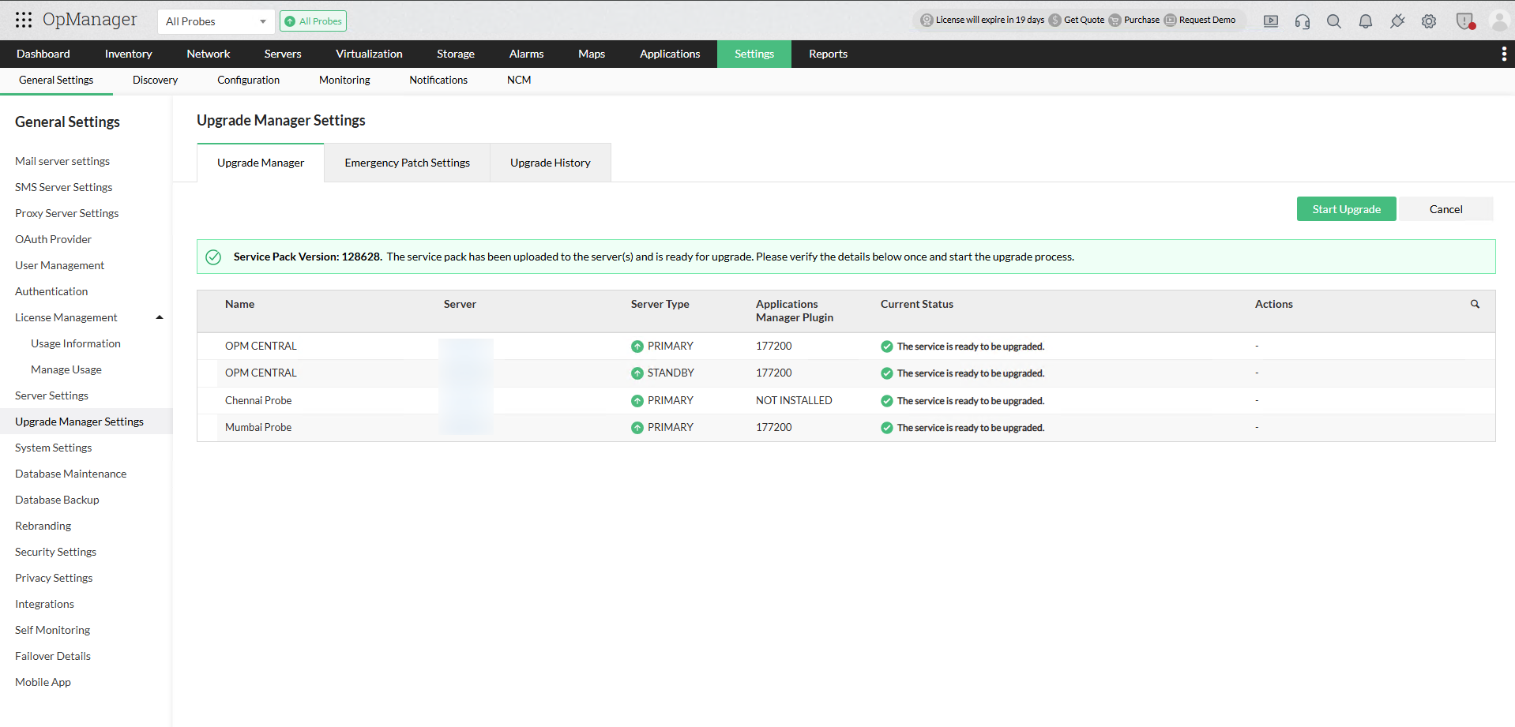Open Failover Details in sidebar
The height and width of the screenshot is (727, 1515).
click(x=53, y=656)
